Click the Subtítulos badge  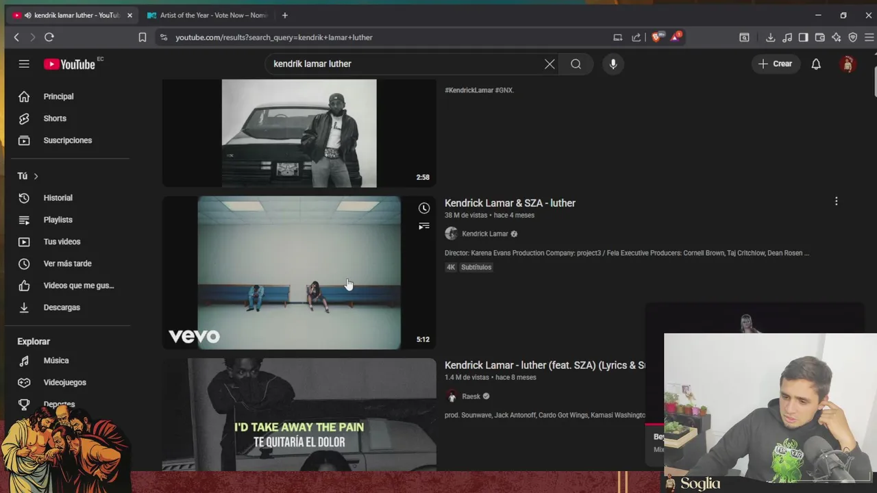coord(476,267)
